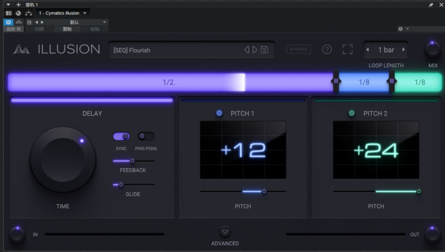The image size is (445, 252).
Task: Open the routing tree icon
Action: (x=28, y=13)
